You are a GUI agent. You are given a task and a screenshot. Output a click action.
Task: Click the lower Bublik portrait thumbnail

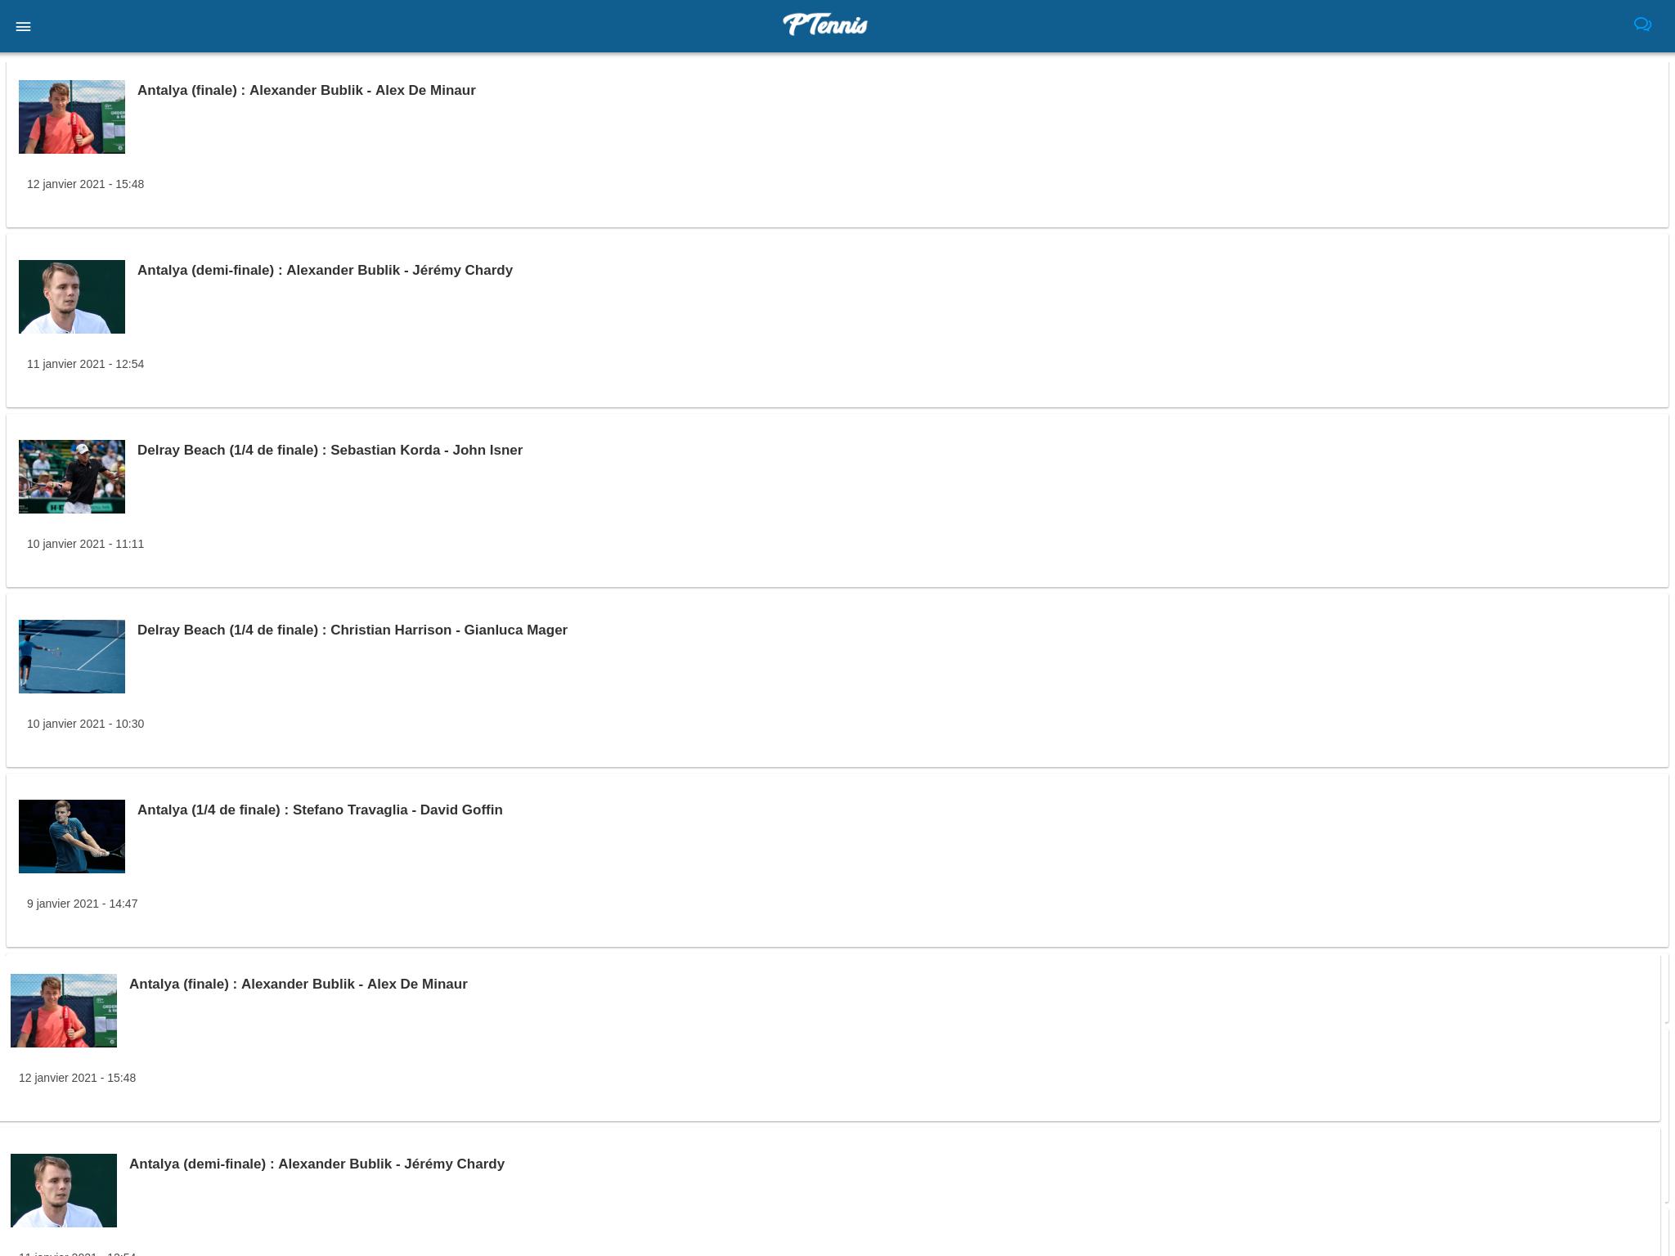[x=64, y=1191]
